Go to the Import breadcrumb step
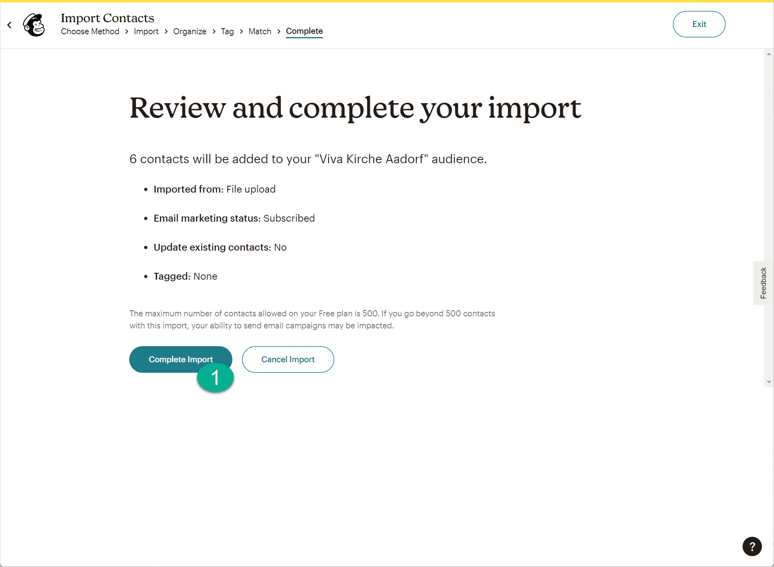This screenshot has height=567, width=774. [x=146, y=31]
